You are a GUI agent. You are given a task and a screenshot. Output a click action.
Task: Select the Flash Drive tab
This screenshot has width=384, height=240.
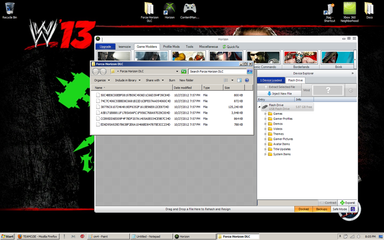pos(295,80)
